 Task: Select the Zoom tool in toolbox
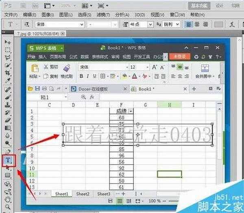tap(8, 207)
